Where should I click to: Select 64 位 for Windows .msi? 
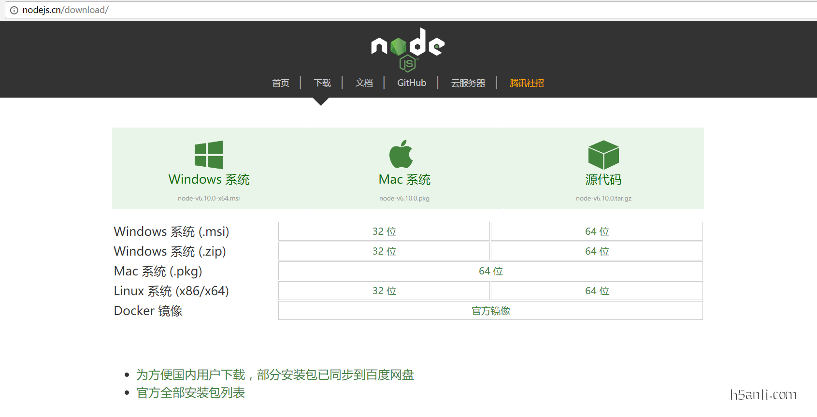[x=597, y=231]
